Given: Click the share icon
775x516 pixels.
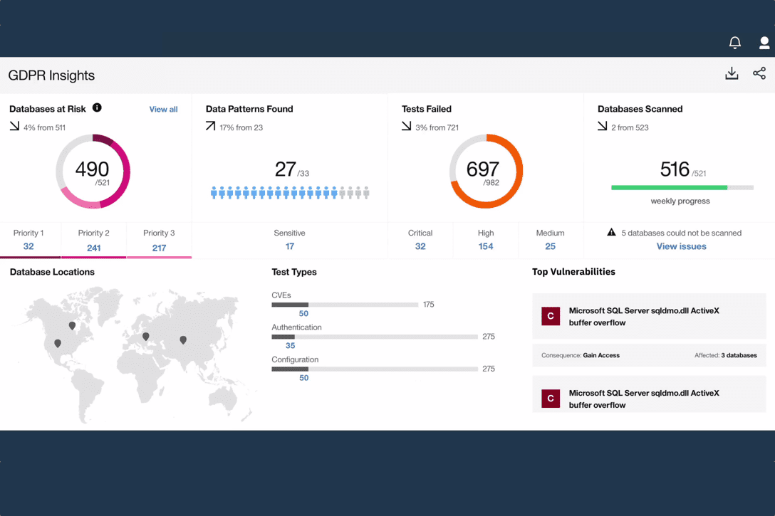Looking at the screenshot, I should coord(759,73).
